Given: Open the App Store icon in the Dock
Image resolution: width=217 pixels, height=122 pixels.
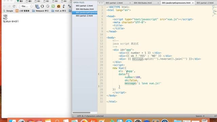Looking at the screenshot, I should pyautogui.click(x=129, y=121).
